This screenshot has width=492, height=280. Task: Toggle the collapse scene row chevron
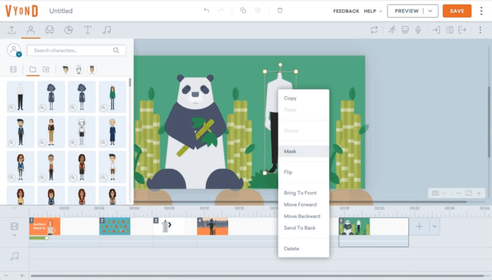(x=14, y=235)
